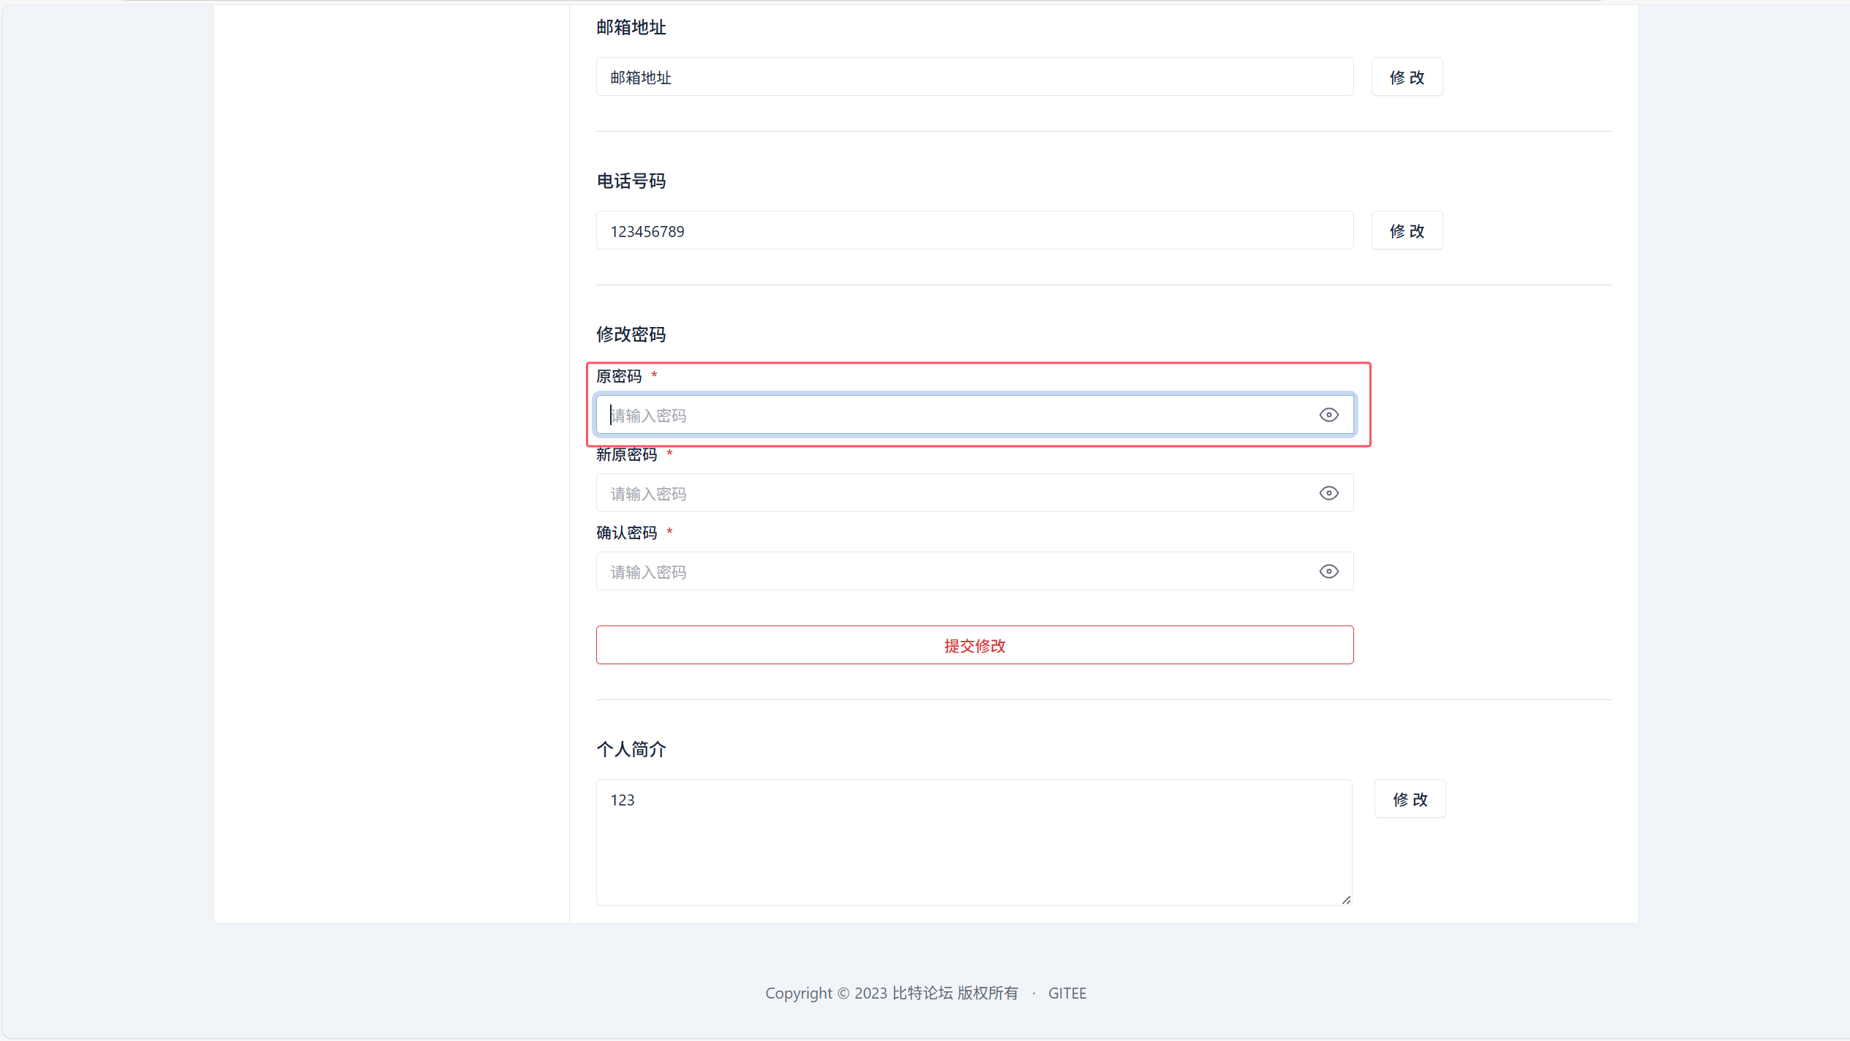Show the 原密码 field with its eye icon

[x=1328, y=415]
